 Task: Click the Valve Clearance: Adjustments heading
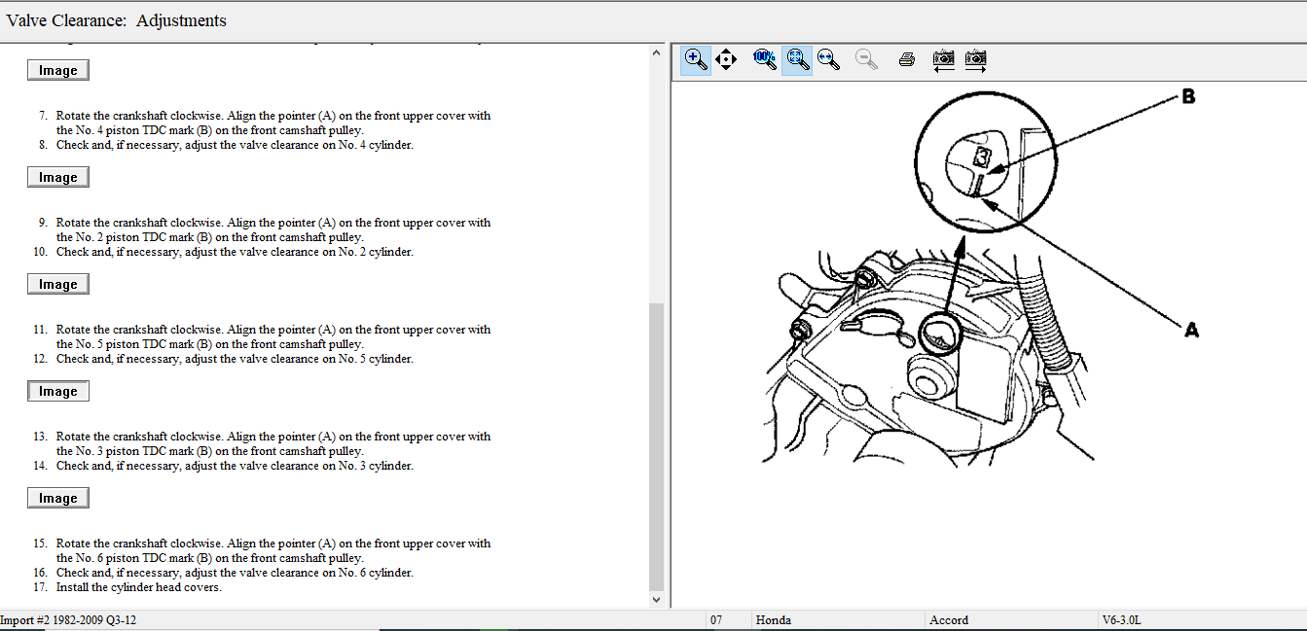point(117,20)
